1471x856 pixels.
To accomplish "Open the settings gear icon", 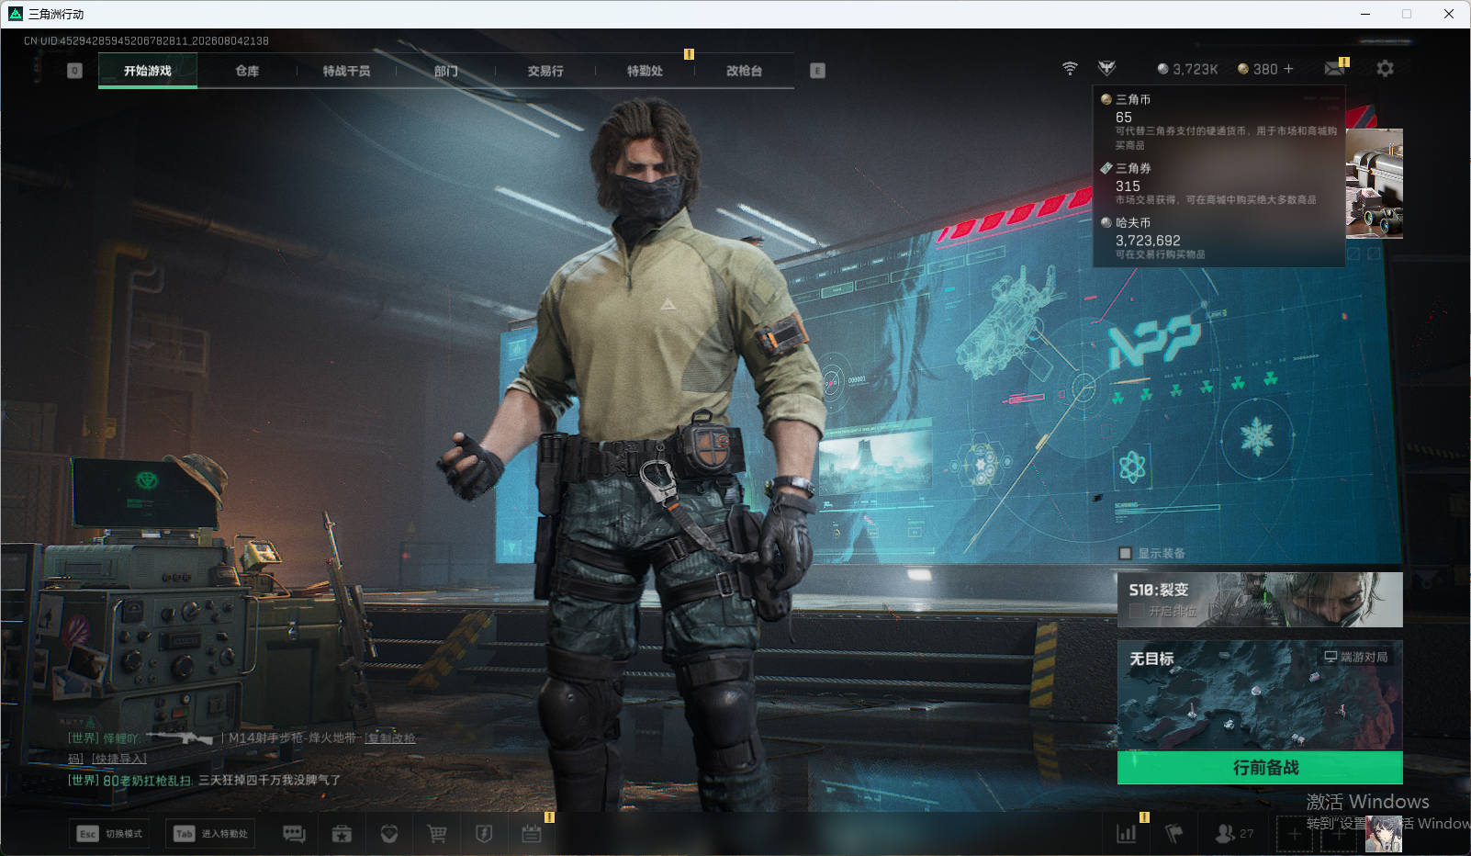I will coord(1385,69).
